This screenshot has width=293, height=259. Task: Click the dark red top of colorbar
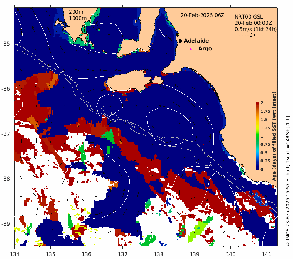pos(257,104)
